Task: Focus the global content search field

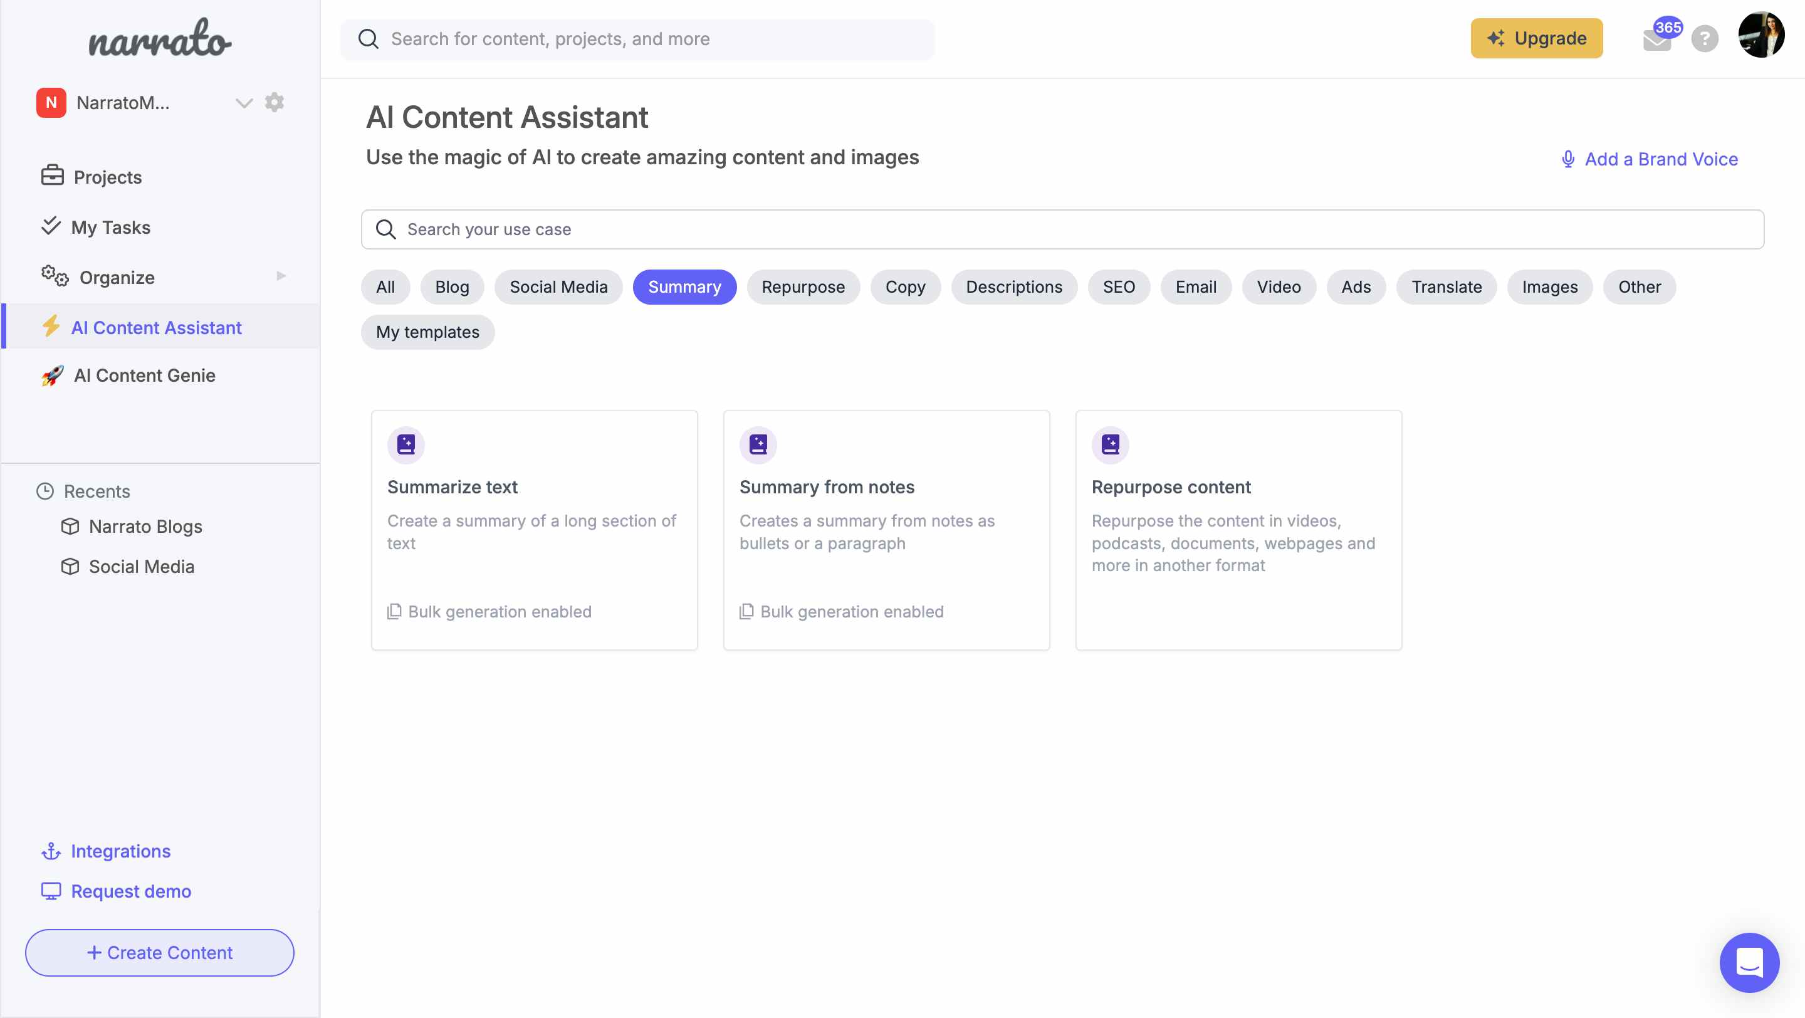Action: pos(636,39)
